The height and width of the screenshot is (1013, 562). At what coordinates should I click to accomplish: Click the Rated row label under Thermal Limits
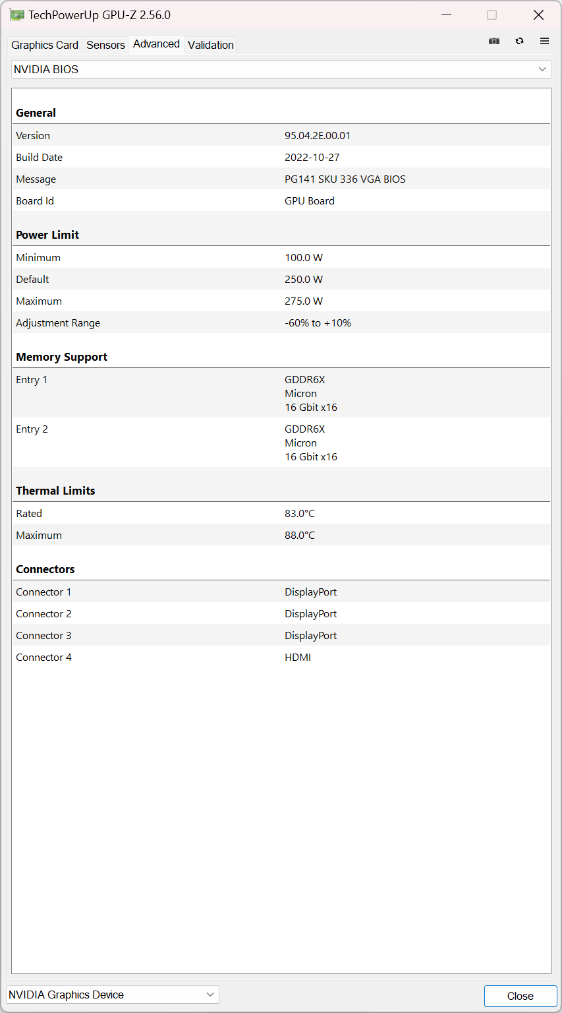29,514
